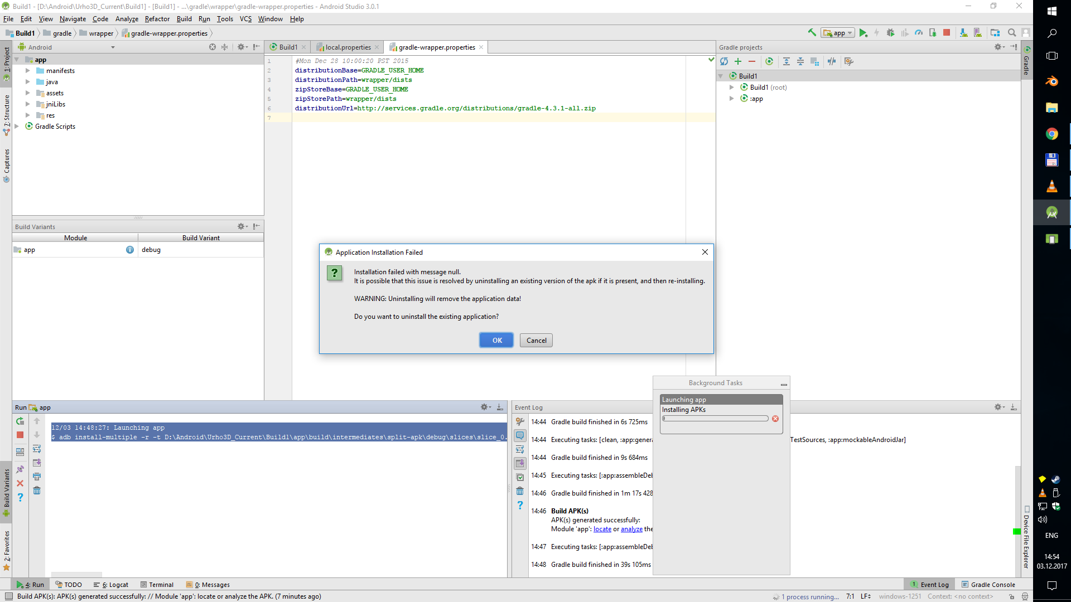The height and width of the screenshot is (602, 1071).
Task: Switch to Build1 editor tab
Action: (x=288, y=47)
